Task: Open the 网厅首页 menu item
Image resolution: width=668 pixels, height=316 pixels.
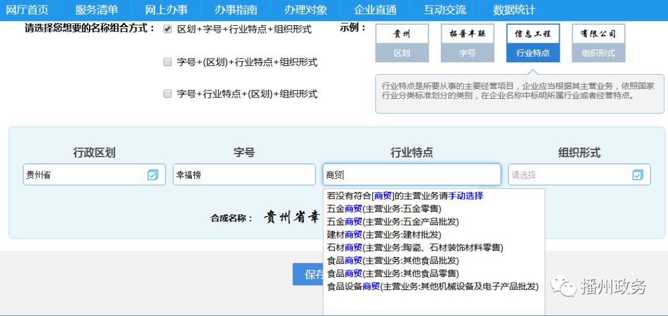Action: coord(27,10)
